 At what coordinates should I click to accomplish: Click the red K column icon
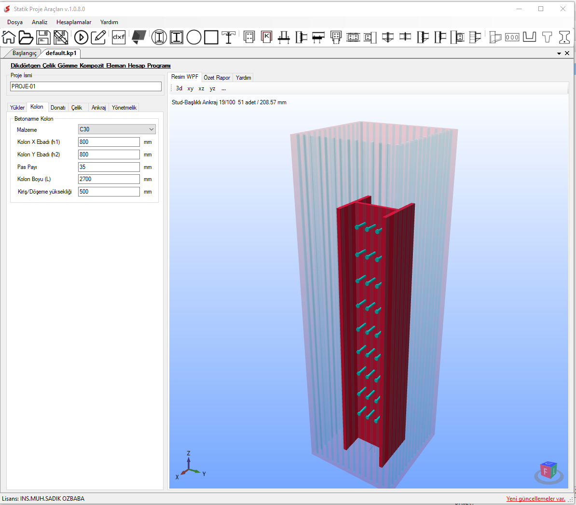point(266,37)
